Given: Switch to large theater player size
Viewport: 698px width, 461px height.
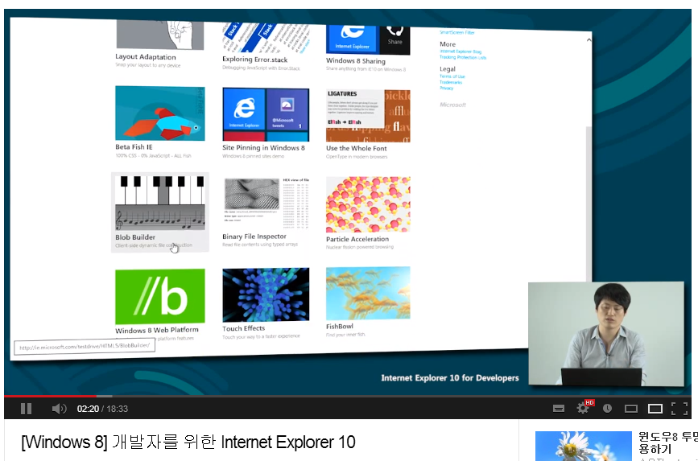Looking at the screenshot, I should [x=655, y=409].
